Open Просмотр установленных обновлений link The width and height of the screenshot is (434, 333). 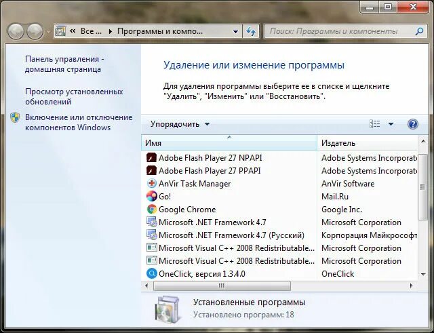74,96
